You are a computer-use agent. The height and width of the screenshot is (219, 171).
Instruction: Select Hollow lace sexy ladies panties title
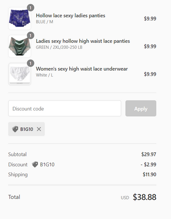click(71, 16)
